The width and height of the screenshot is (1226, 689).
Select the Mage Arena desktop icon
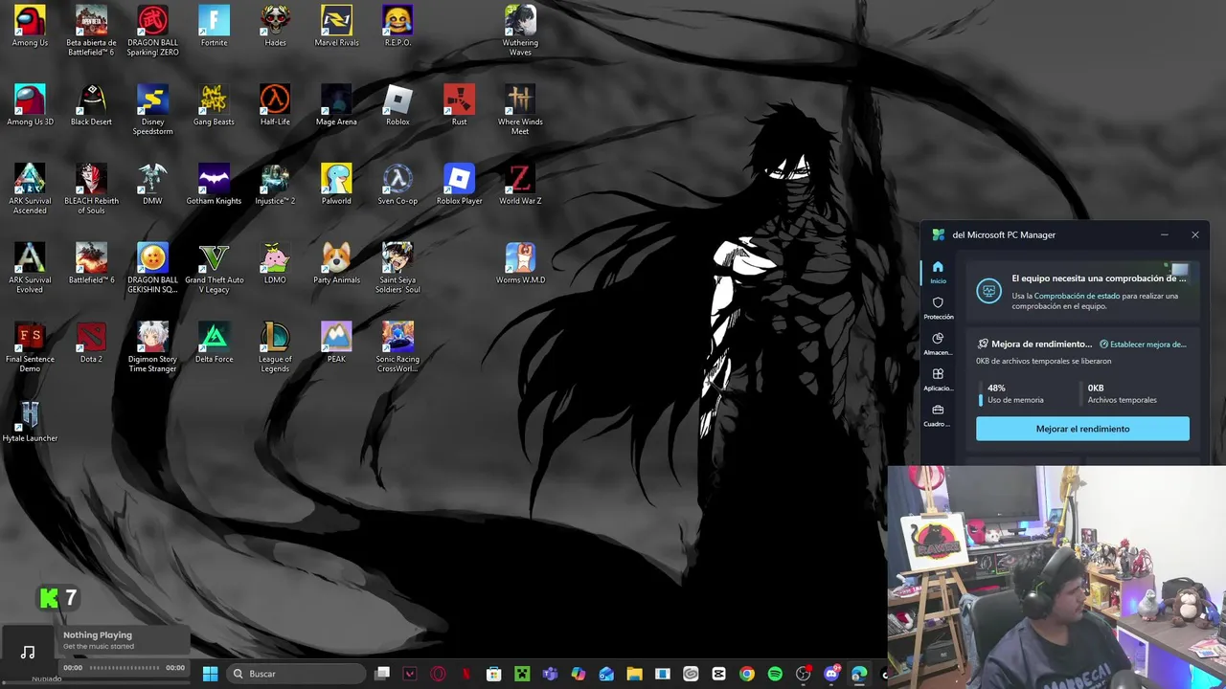coord(336,105)
